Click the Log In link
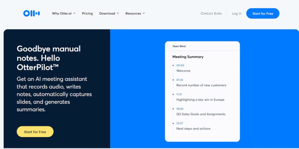 237,13
